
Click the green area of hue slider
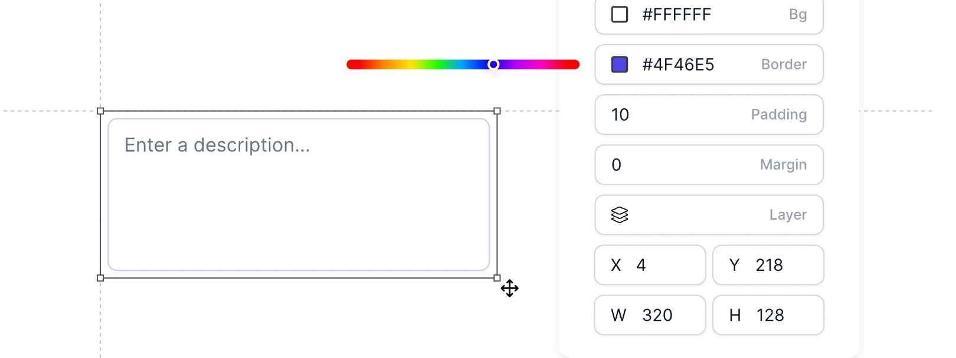coord(424,64)
